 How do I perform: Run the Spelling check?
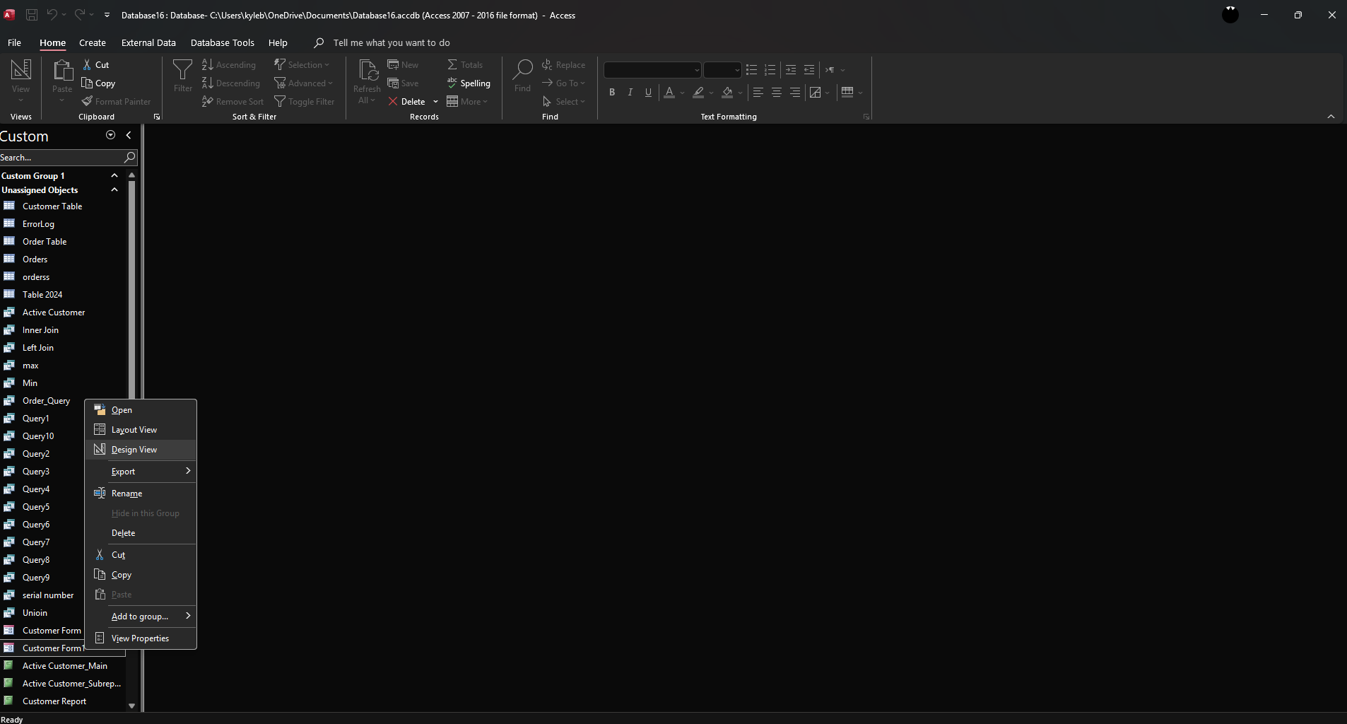[x=469, y=83]
